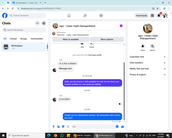The image size is (172, 138).
Task: Open the Messenger Chrome taskbar window
Action: pyautogui.click(x=104, y=136)
